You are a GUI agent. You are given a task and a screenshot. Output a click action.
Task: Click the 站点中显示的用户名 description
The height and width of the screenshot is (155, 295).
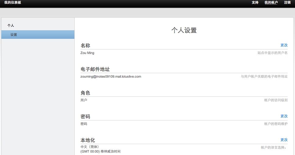tap(272, 53)
